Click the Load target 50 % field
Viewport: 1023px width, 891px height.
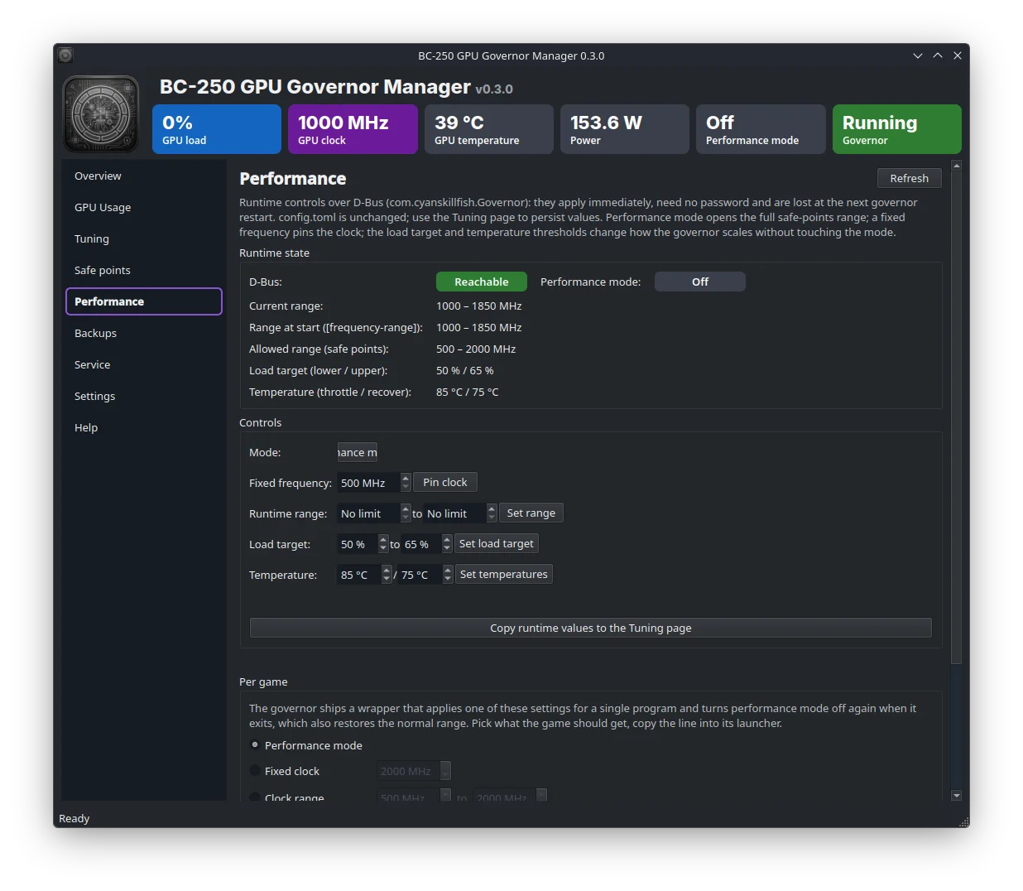357,544
